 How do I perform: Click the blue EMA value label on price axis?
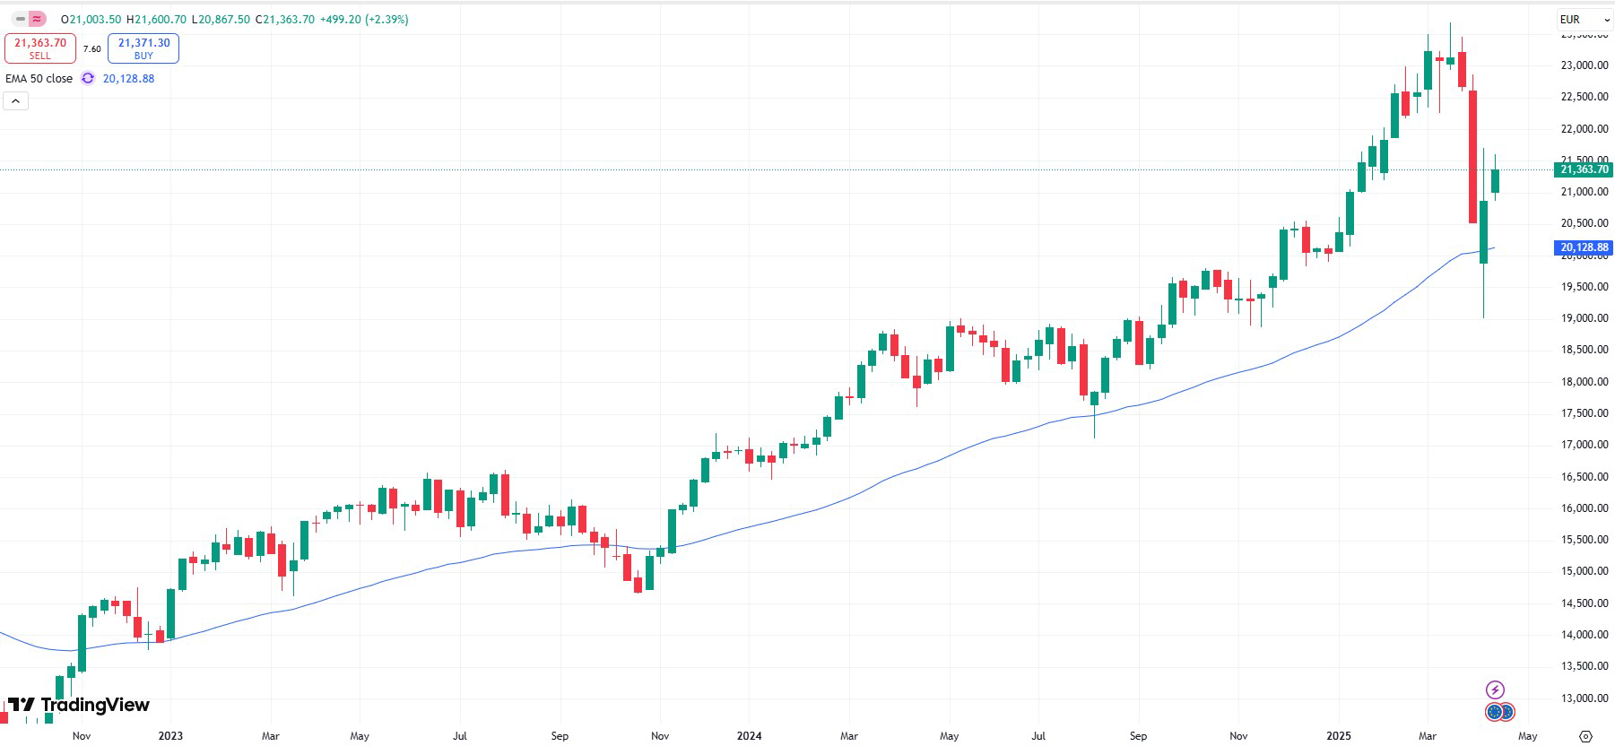(x=1585, y=247)
